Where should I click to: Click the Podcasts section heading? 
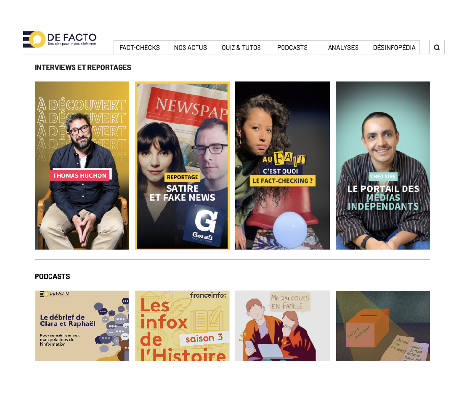point(52,277)
